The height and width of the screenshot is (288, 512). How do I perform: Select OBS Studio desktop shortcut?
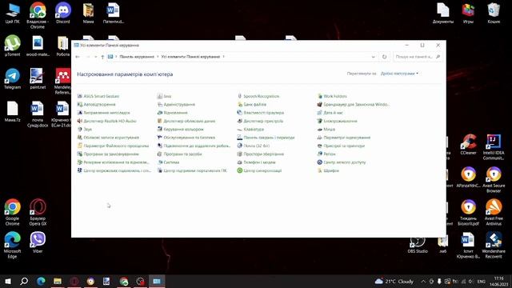click(x=418, y=244)
